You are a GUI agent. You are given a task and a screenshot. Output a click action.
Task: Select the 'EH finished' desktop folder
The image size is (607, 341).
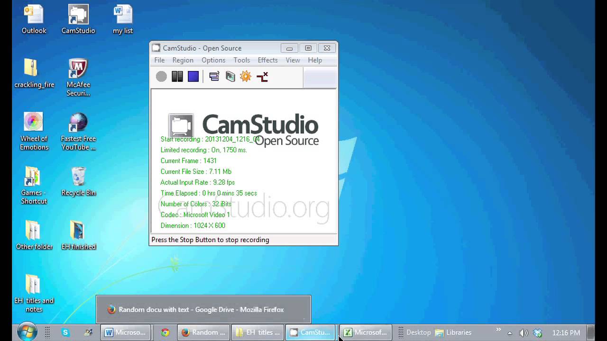click(x=78, y=235)
